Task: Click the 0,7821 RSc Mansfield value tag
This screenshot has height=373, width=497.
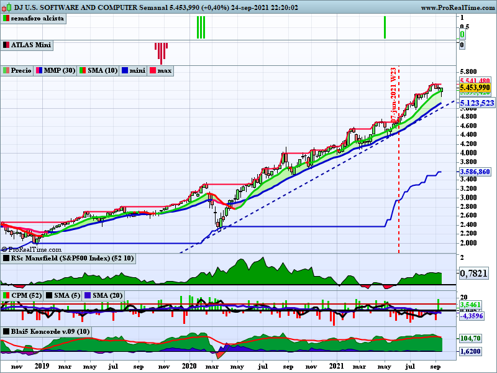Action: coord(473,274)
